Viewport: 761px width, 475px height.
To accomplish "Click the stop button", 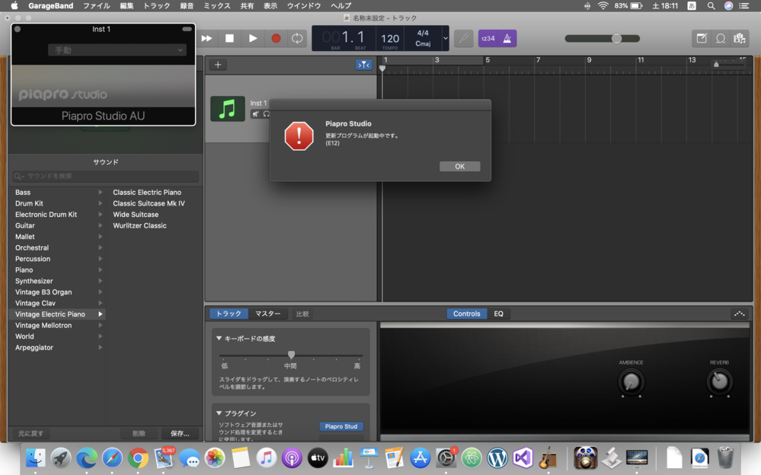I will pos(229,38).
